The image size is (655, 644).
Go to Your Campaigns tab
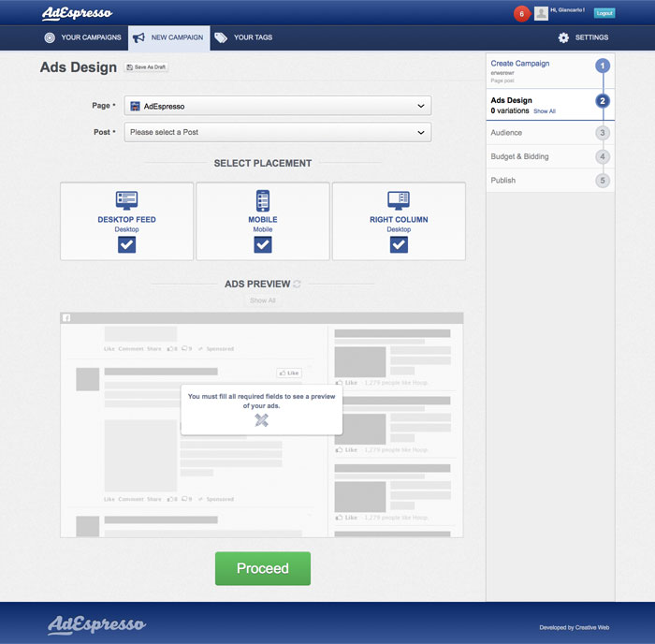point(82,37)
